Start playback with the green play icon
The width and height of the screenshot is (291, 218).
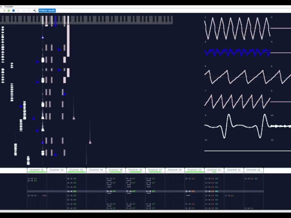(4, 11)
